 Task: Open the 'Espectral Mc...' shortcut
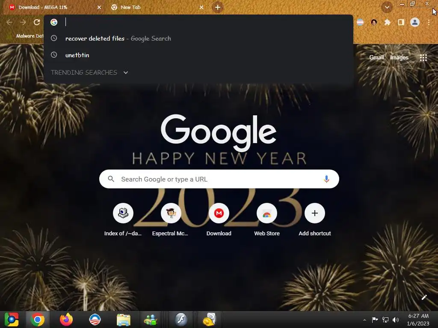[171, 220]
